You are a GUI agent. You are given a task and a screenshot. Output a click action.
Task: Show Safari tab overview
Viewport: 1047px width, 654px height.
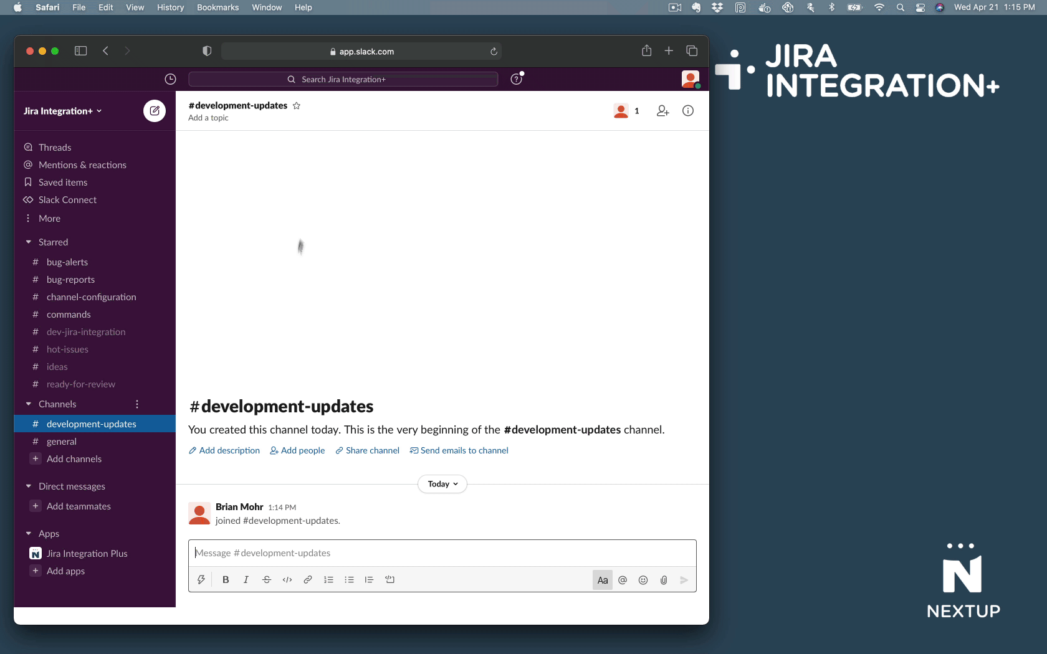pyautogui.click(x=692, y=51)
